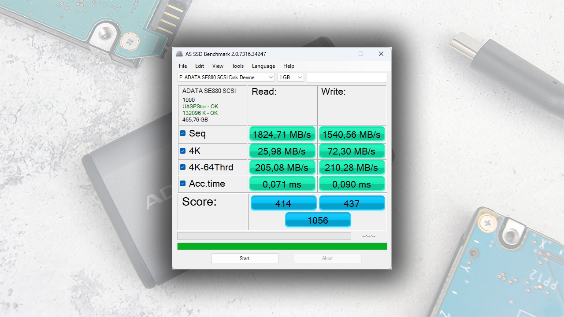Click the Write: column header

coord(334,92)
